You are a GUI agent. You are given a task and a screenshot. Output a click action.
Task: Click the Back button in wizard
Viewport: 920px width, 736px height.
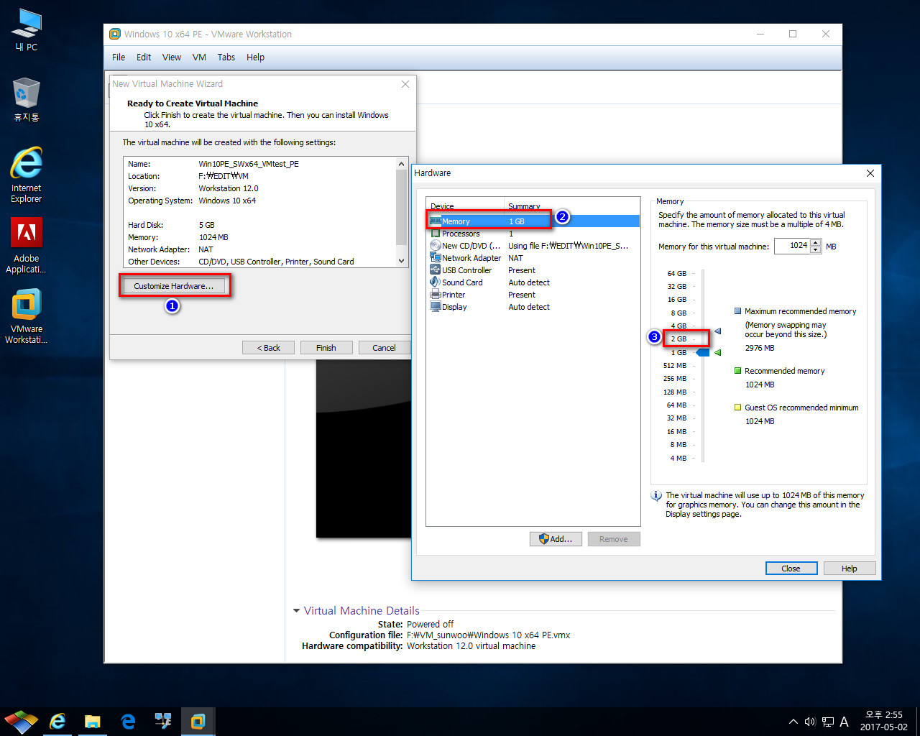(x=269, y=348)
